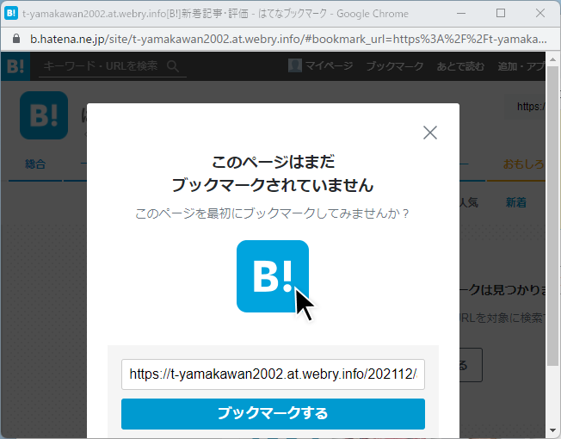Click the scrollbar up arrow

tap(552, 59)
